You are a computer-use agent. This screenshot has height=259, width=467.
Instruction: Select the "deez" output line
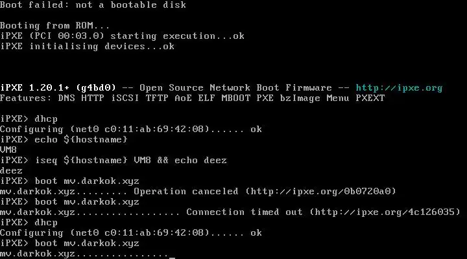12,170
